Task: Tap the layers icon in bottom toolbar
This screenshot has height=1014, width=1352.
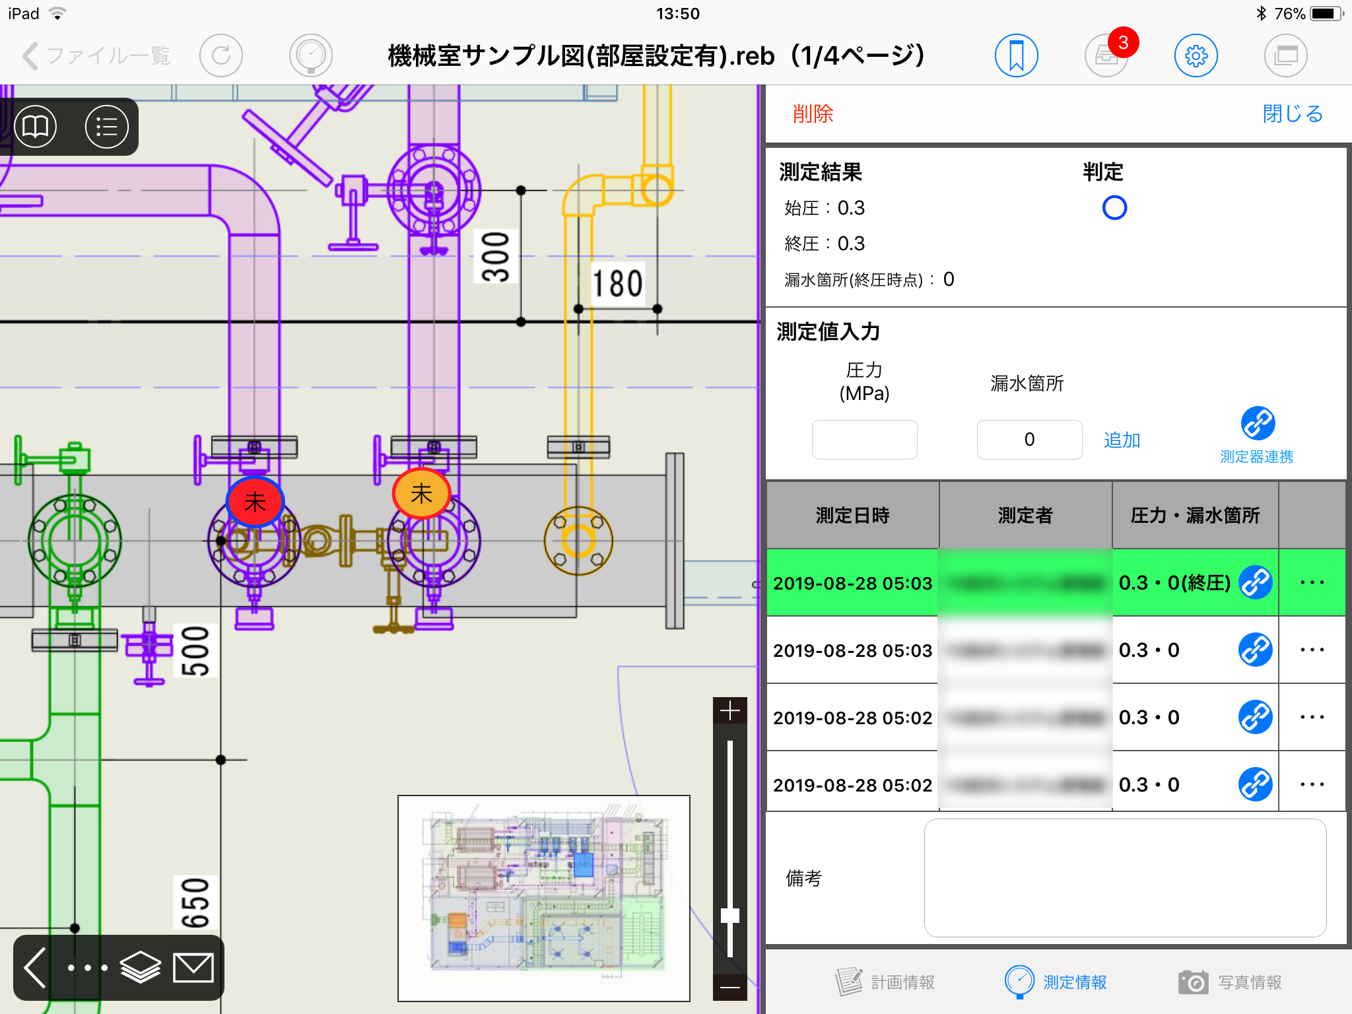Action: pos(140,968)
